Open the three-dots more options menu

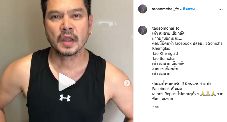tap(220, 9)
